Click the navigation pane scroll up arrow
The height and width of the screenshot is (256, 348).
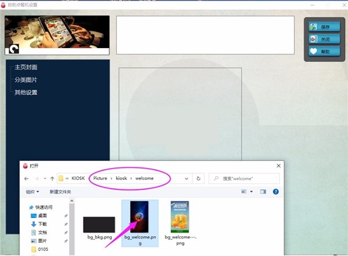point(72,201)
